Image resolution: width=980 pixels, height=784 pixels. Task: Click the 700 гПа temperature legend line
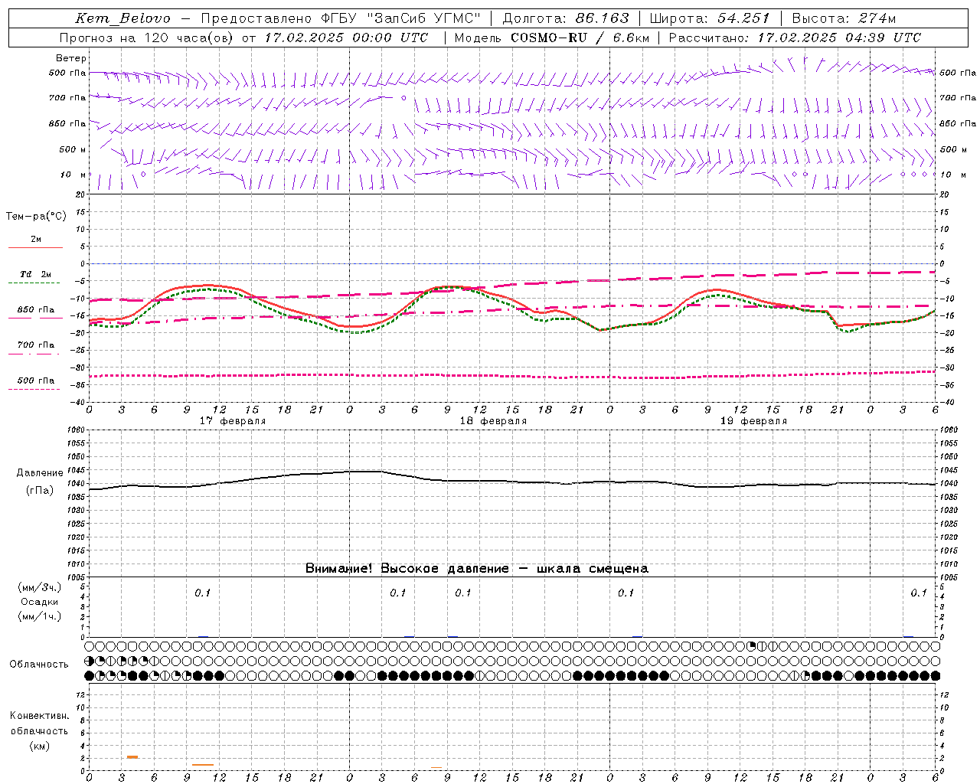pos(34,354)
